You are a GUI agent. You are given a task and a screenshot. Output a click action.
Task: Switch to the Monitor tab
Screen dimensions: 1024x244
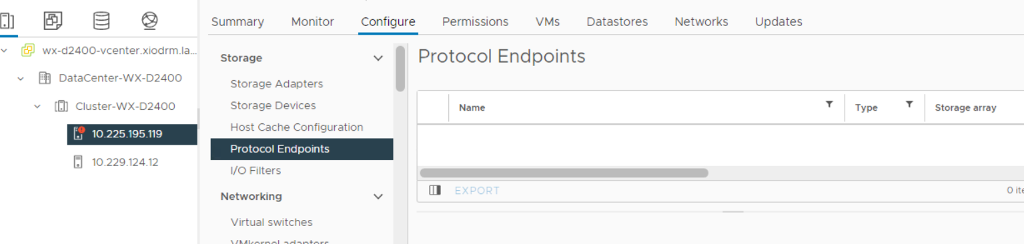pyautogui.click(x=312, y=22)
